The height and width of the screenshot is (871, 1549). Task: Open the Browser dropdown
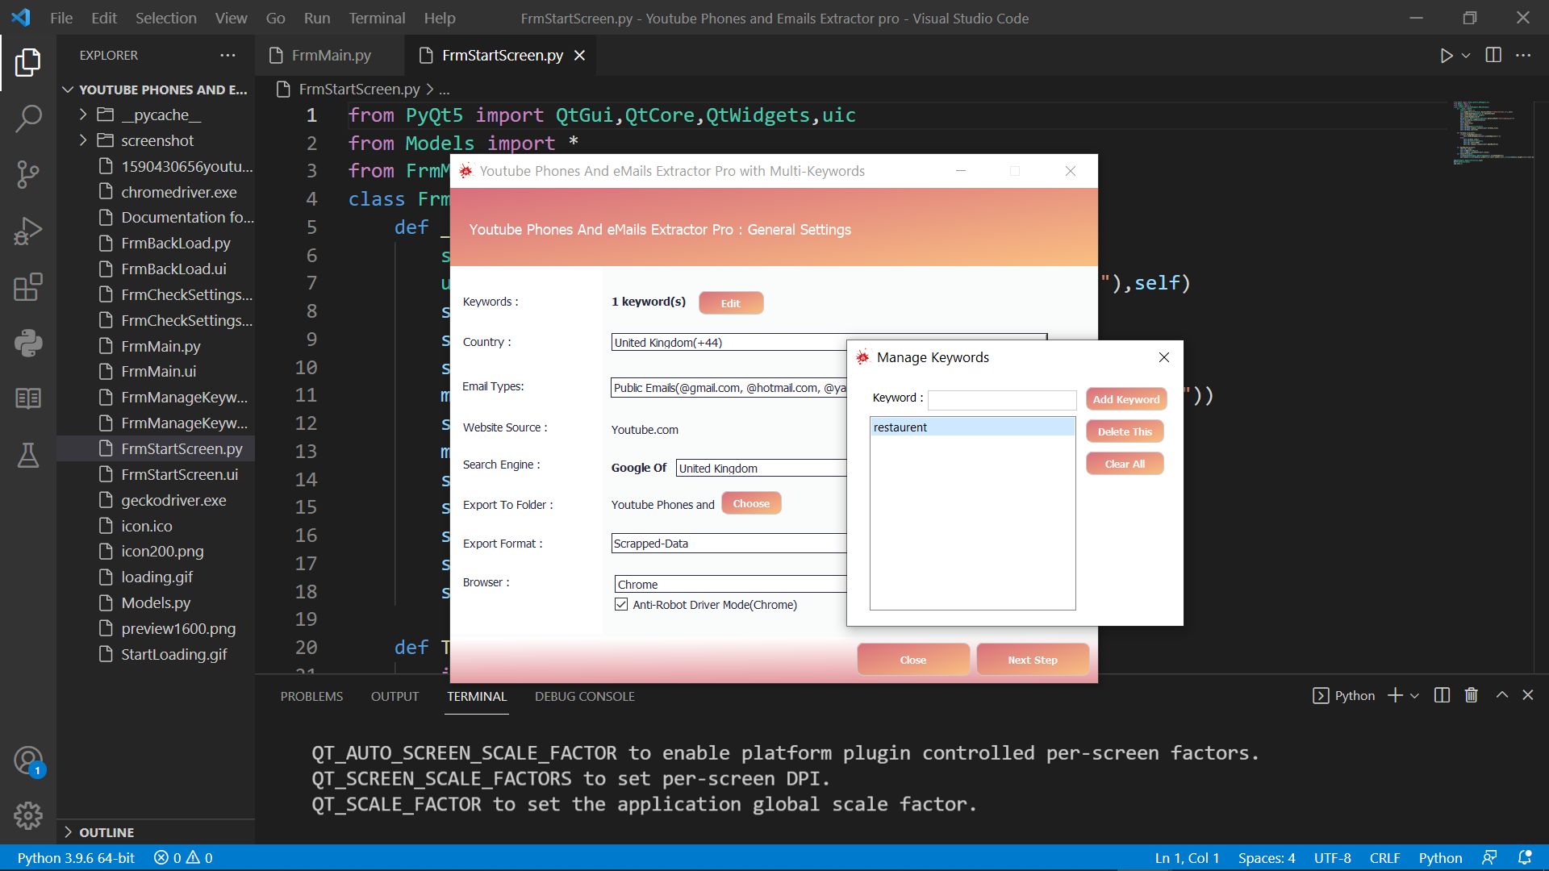click(730, 584)
